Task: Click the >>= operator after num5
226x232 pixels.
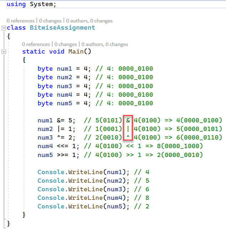Action: [x=63, y=155]
